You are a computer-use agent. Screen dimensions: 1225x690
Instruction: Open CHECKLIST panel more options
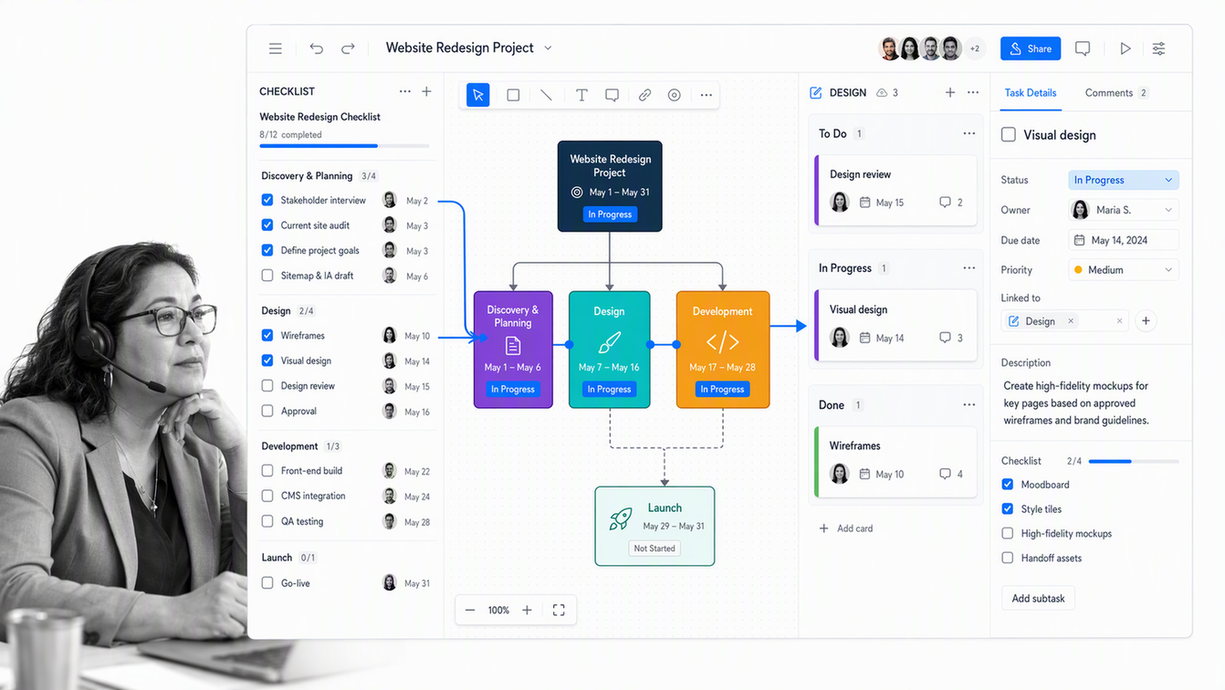(404, 91)
